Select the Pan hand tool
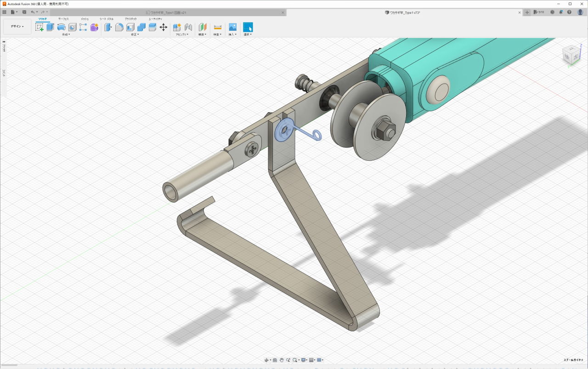The image size is (588, 369). click(x=281, y=360)
